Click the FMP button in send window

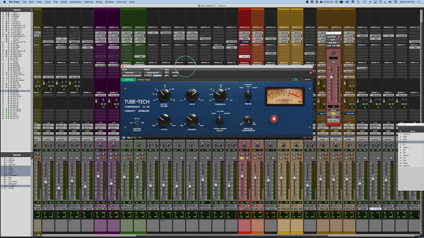point(338,46)
